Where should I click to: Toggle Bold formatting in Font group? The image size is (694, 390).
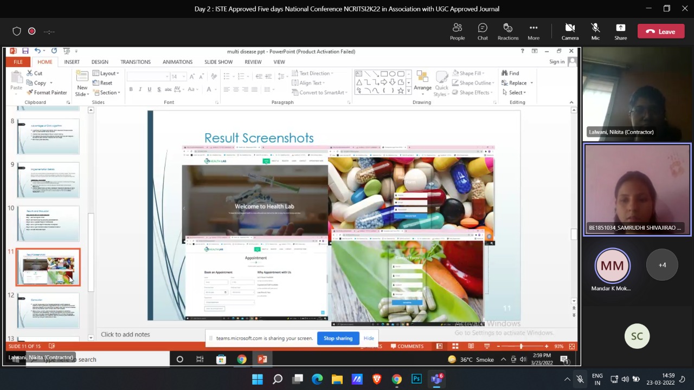tap(131, 89)
